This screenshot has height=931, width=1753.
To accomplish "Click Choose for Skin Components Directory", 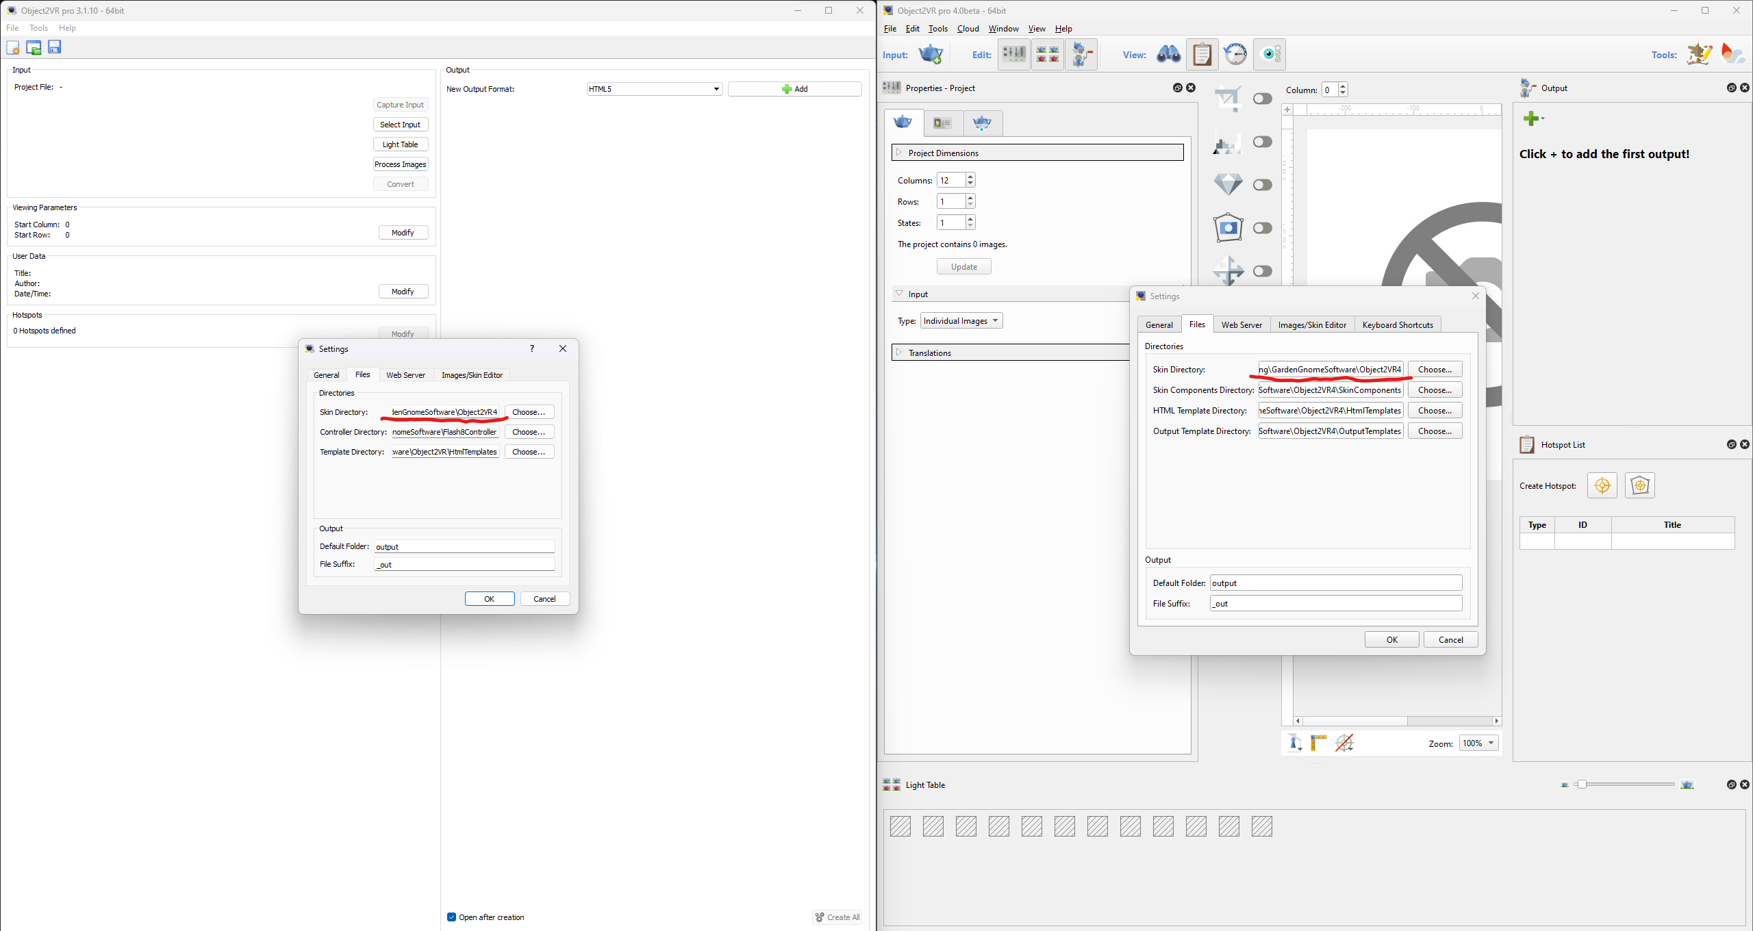I will 1435,390.
